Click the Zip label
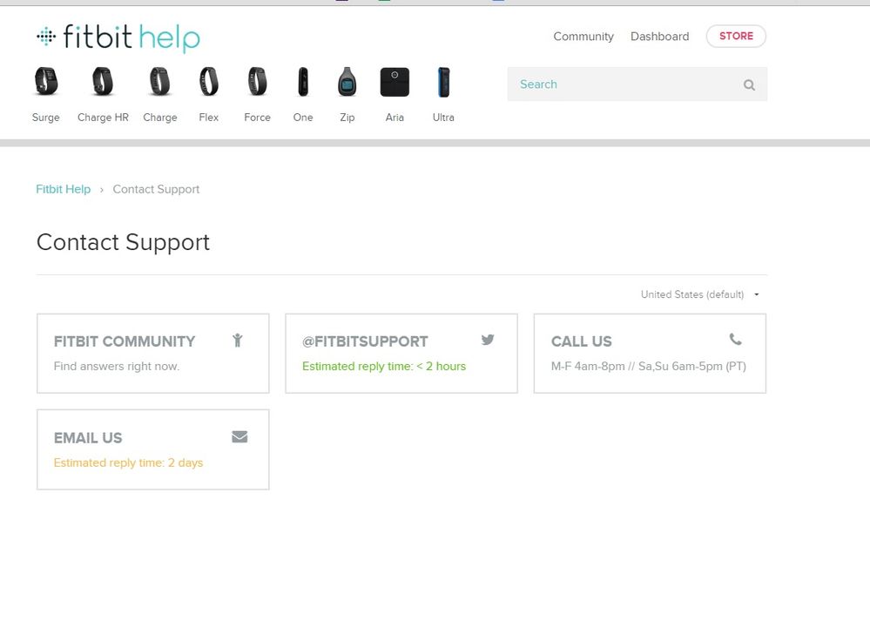Screen dimensions: 870x621 click(x=347, y=118)
